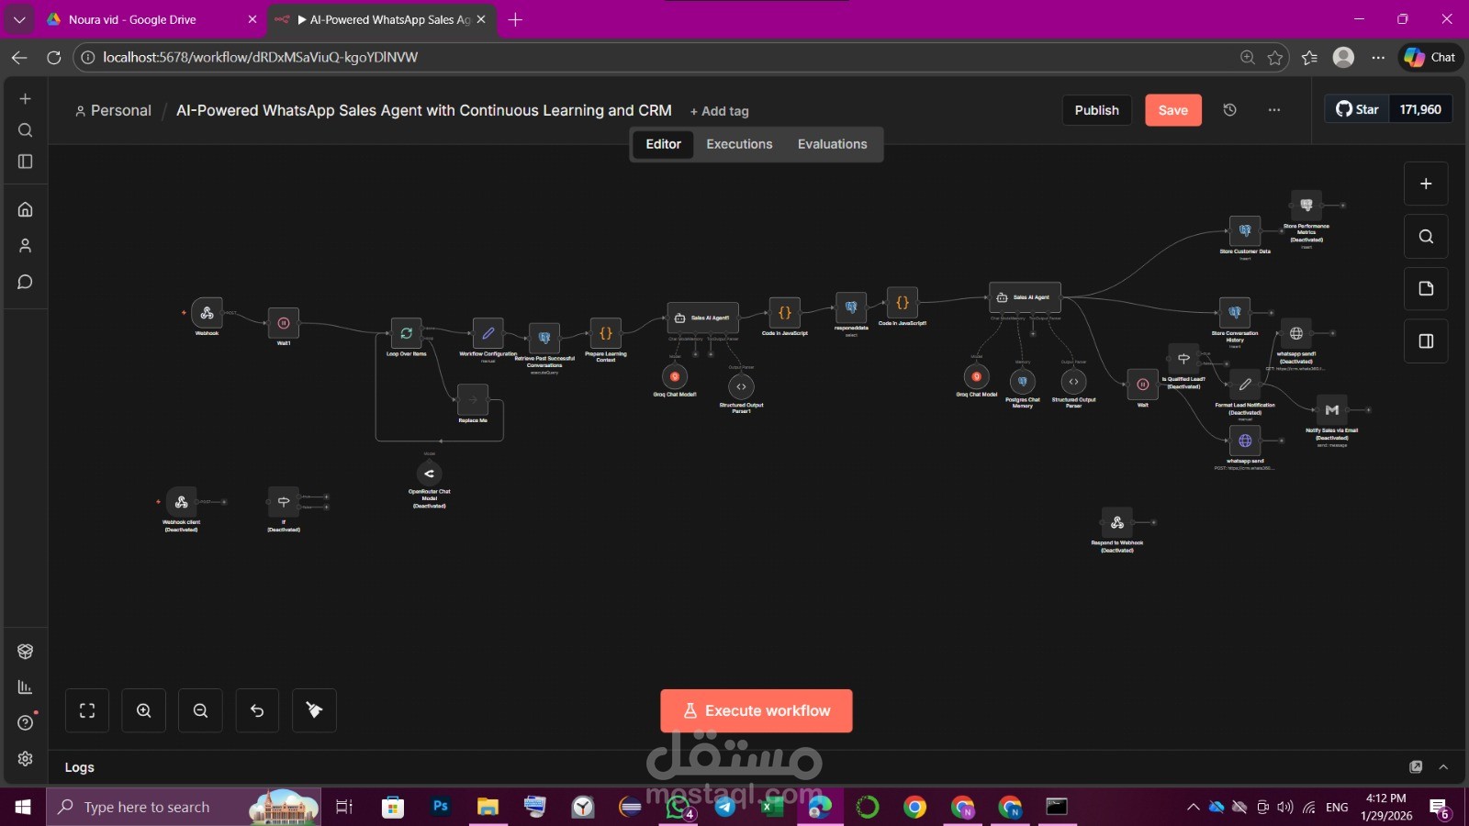The image size is (1469, 826).
Task: Open the Code in JavaScript1 node
Action: 903,303
